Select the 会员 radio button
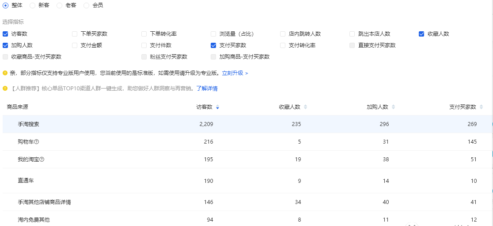Image resolution: width=493 pixels, height=226 pixels. pyautogui.click(x=87, y=5)
